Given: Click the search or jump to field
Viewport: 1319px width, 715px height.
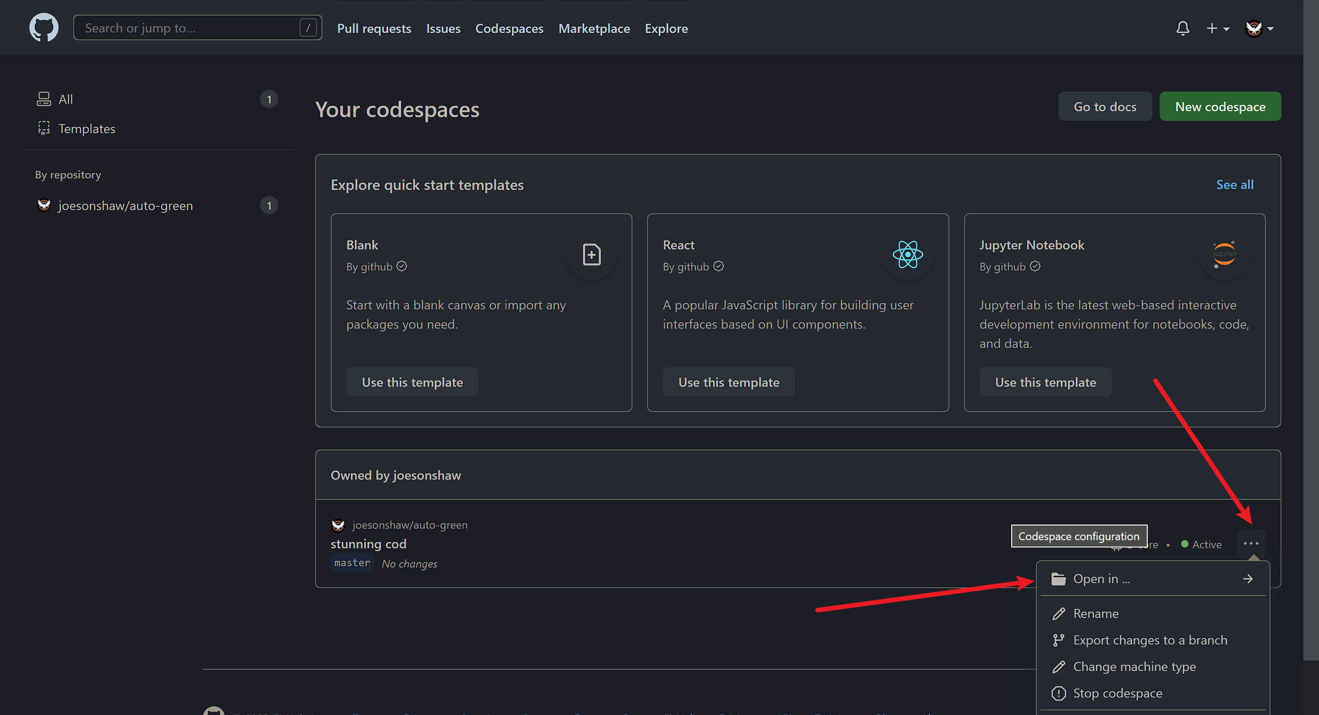Looking at the screenshot, I should [x=198, y=27].
